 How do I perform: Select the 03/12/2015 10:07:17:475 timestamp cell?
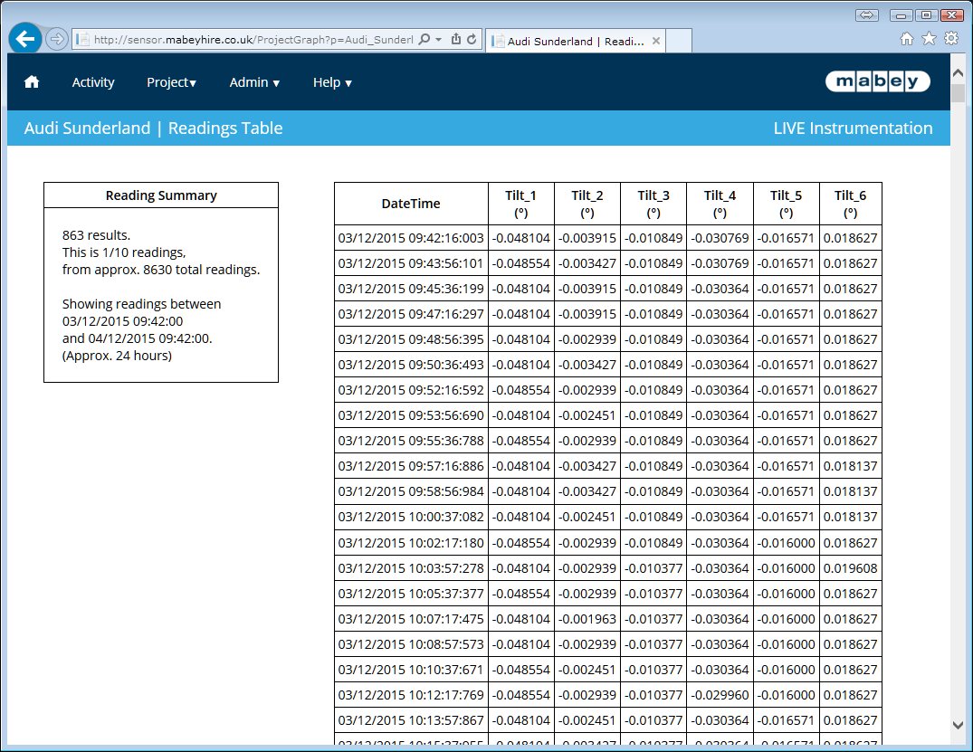click(x=411, y=619)
